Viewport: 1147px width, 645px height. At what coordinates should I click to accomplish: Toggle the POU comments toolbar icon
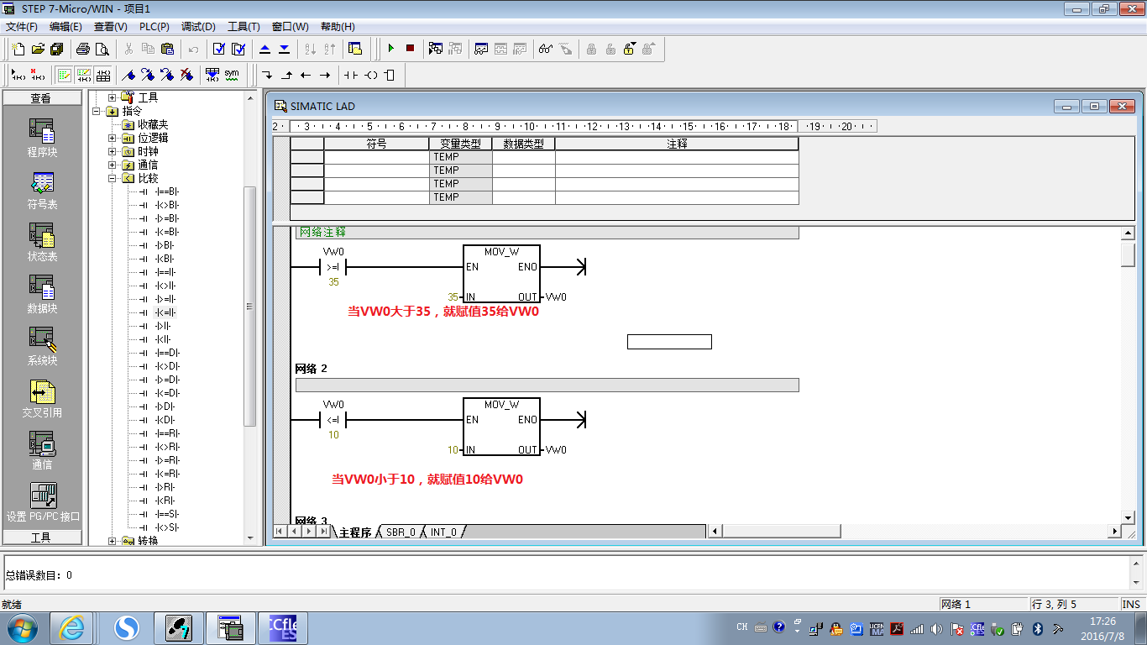[65, 75]
